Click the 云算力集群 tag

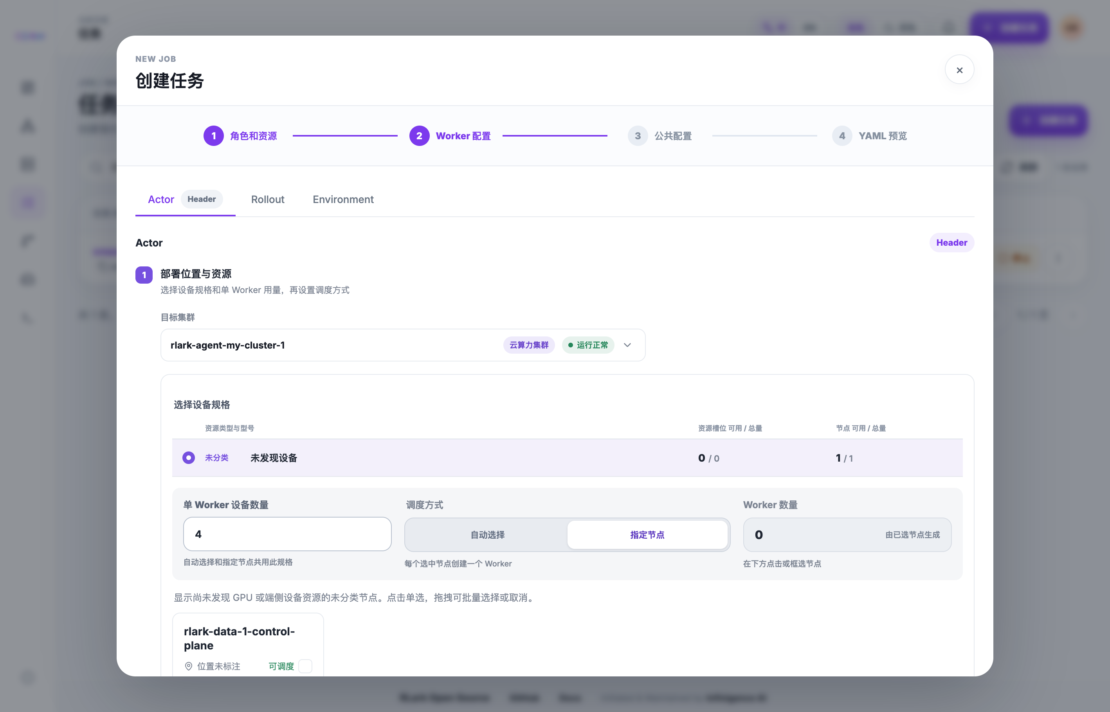click(529, 345)
